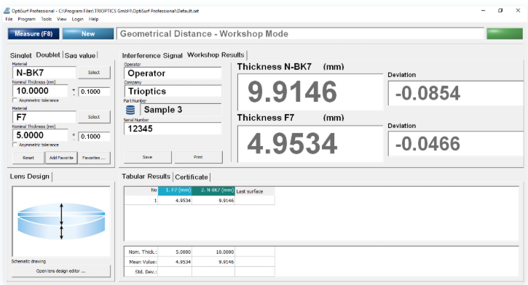Start measurement with Measure (F8)
This screenshot has width=528, height=285.
click(x=34, y=33)
